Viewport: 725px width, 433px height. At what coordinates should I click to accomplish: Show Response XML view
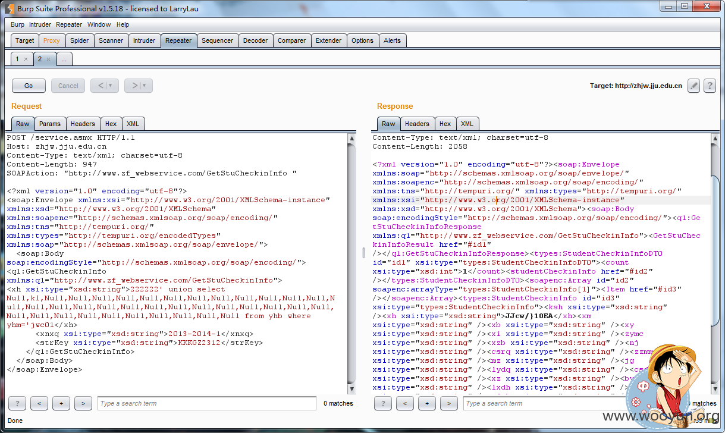tap(467, 124)
